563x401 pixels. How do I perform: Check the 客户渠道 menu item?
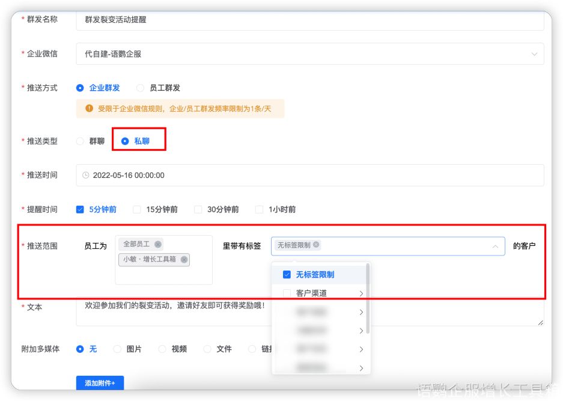(x=287, y=293)
